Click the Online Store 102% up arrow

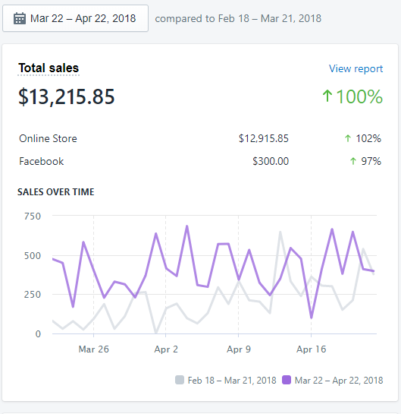348,138
